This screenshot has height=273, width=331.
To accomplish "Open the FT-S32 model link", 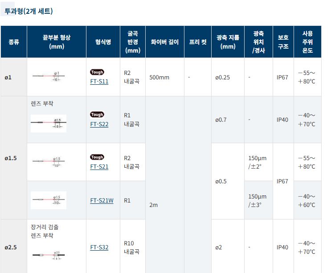I will (99, 248).
